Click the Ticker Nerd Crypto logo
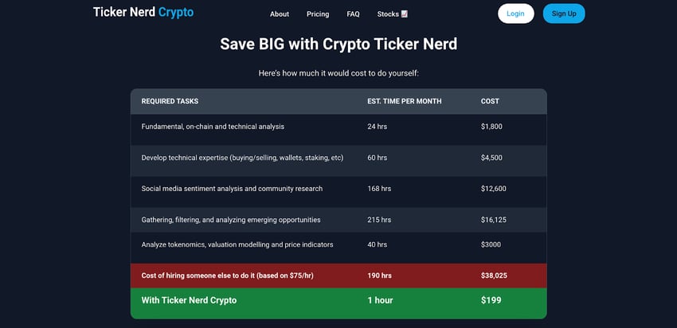 (143, 13)
